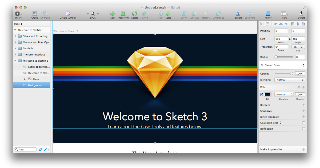Click the Filter field at bottom left
The width and height of the screenshot is (320, 168).
click(x=25, y=149)
